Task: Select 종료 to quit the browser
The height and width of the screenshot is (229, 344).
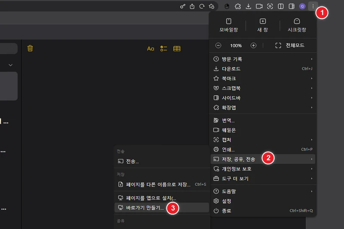Action: [263, 211]
